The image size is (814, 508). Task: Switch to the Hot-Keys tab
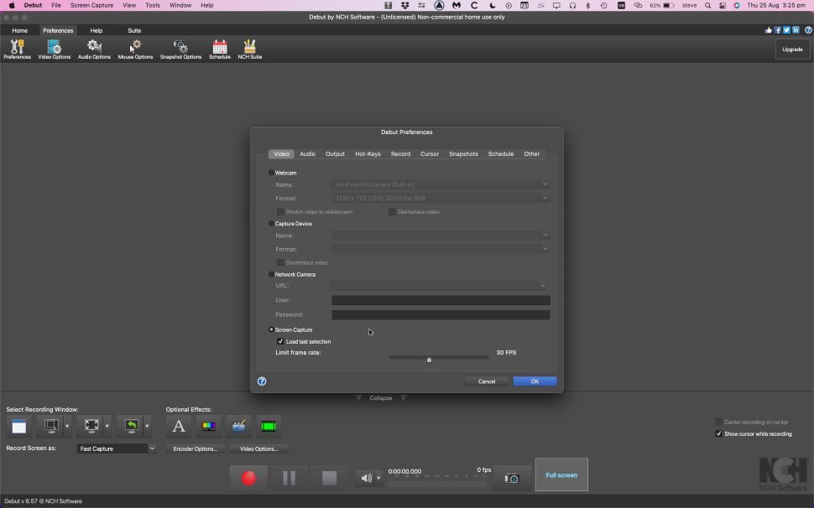(x=368, y=153)
